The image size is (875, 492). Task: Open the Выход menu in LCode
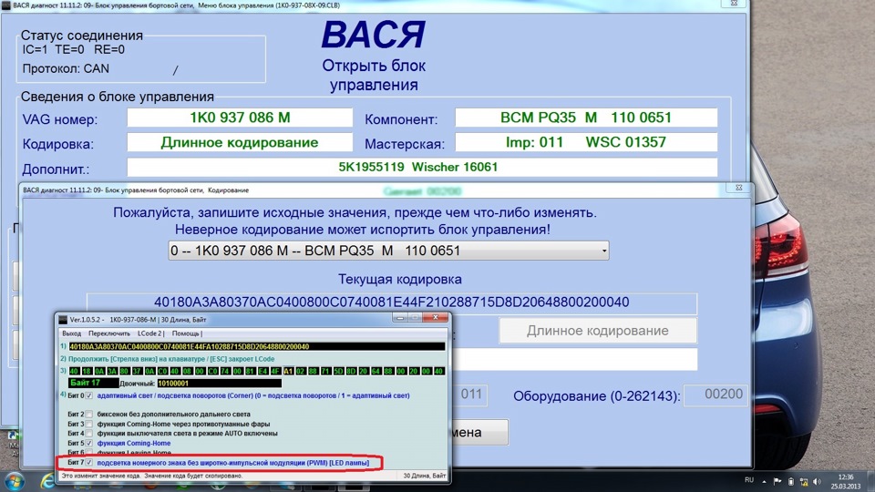tap(71, 333)
